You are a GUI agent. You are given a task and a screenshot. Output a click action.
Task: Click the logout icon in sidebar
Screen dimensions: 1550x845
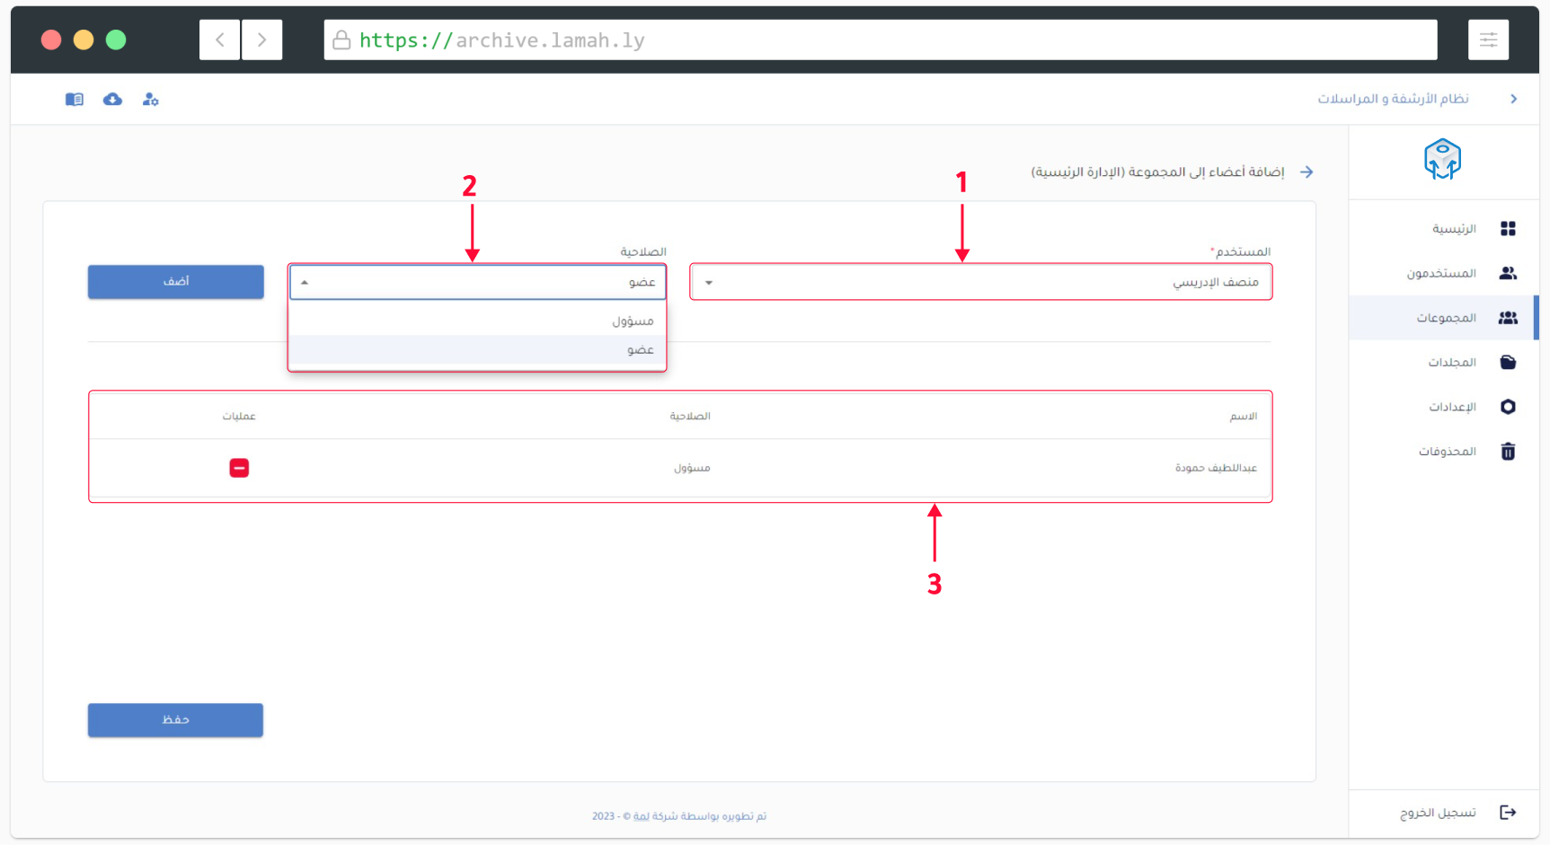pyautogui.click(x=1508, y=813)
